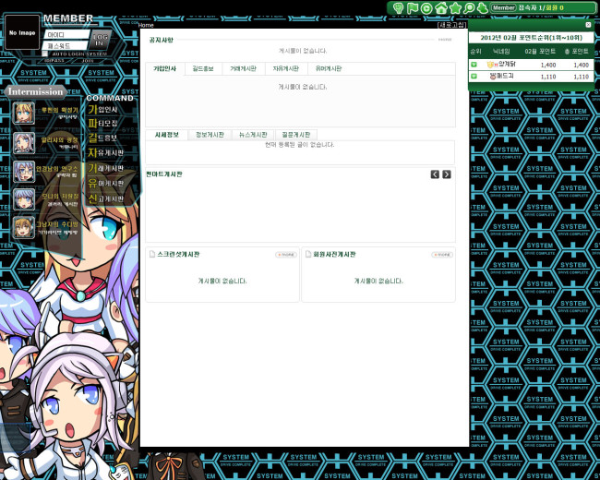Click the Intermission header banner

(36, 92)
